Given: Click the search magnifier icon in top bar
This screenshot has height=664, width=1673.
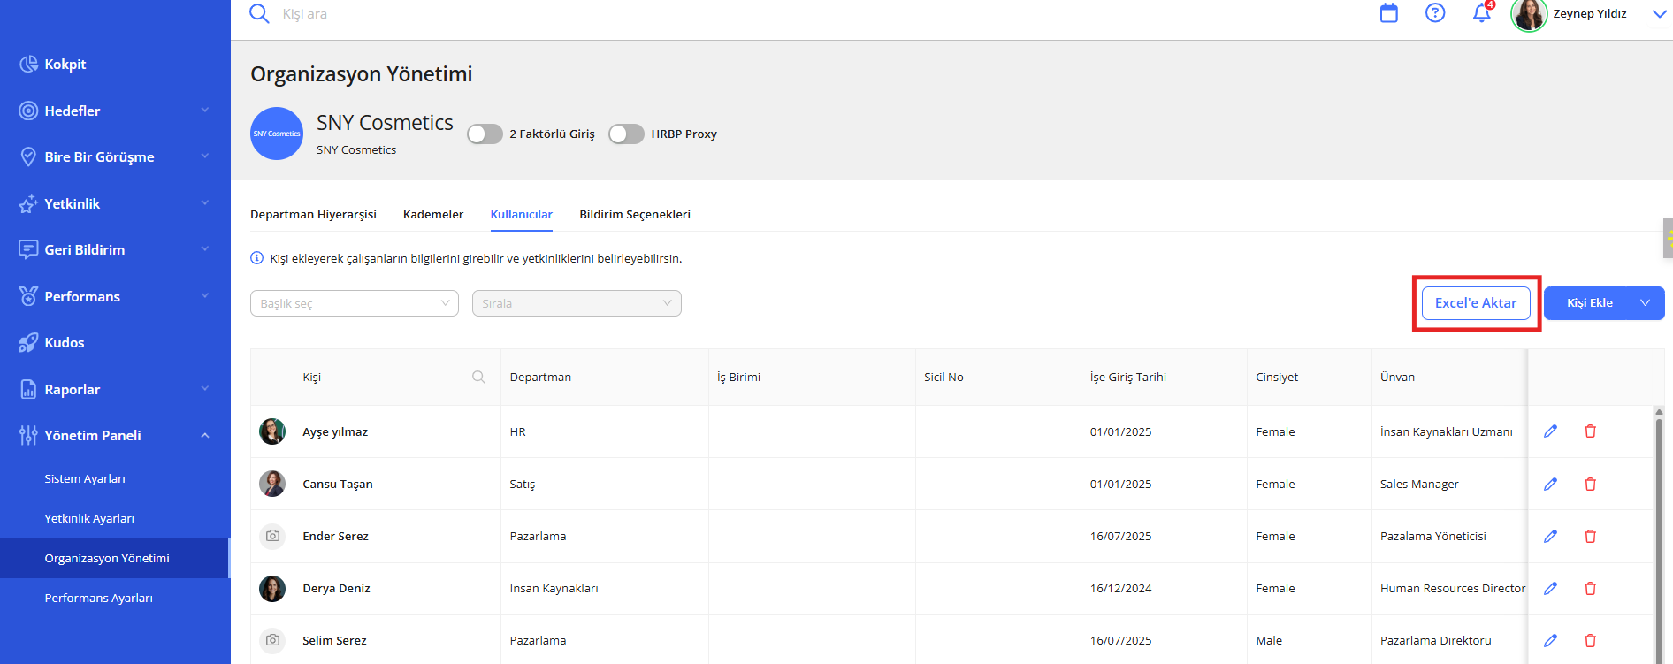Looking at the screenshot, I should tap(259, 14).
